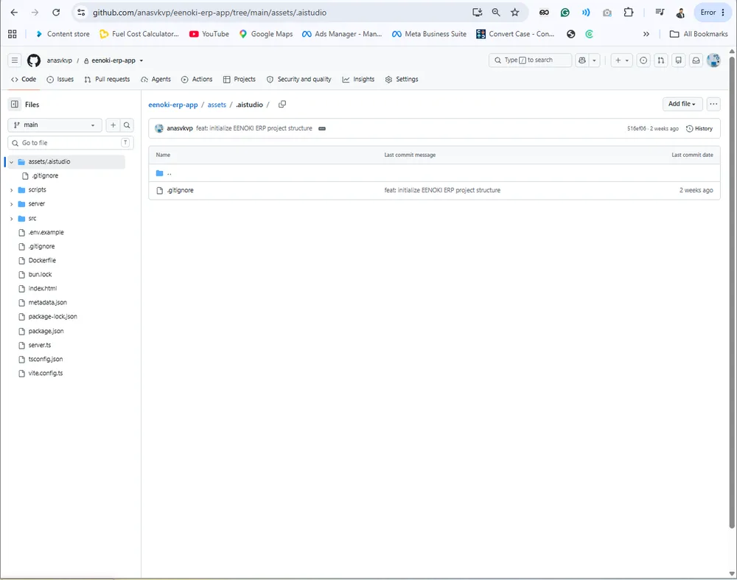Open the Agents tab
Image resolution: width=737 pixels, height=580 pixels.
tap(156, 80)
